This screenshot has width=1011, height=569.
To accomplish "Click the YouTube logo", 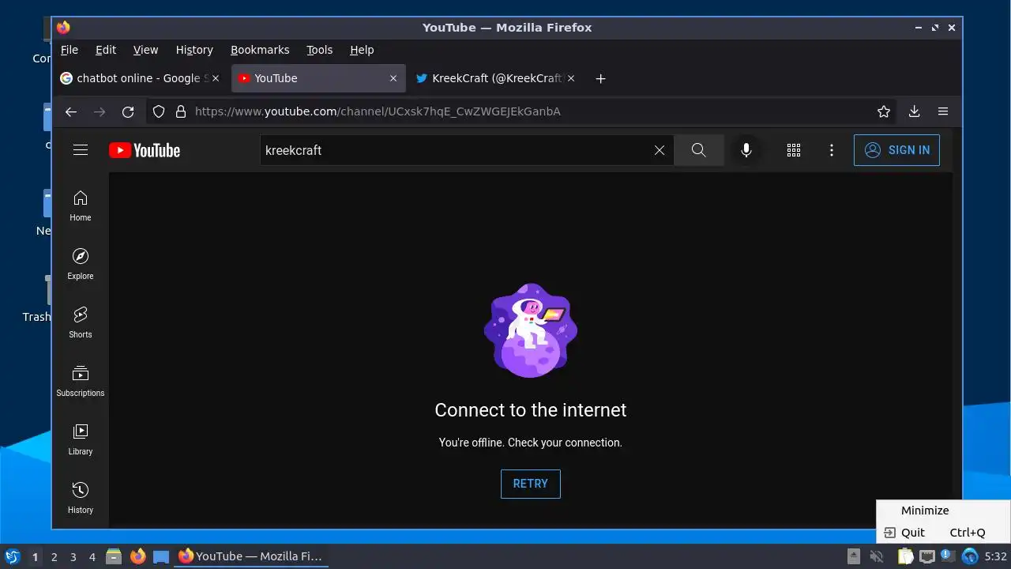I will click(x=145, y=150).
